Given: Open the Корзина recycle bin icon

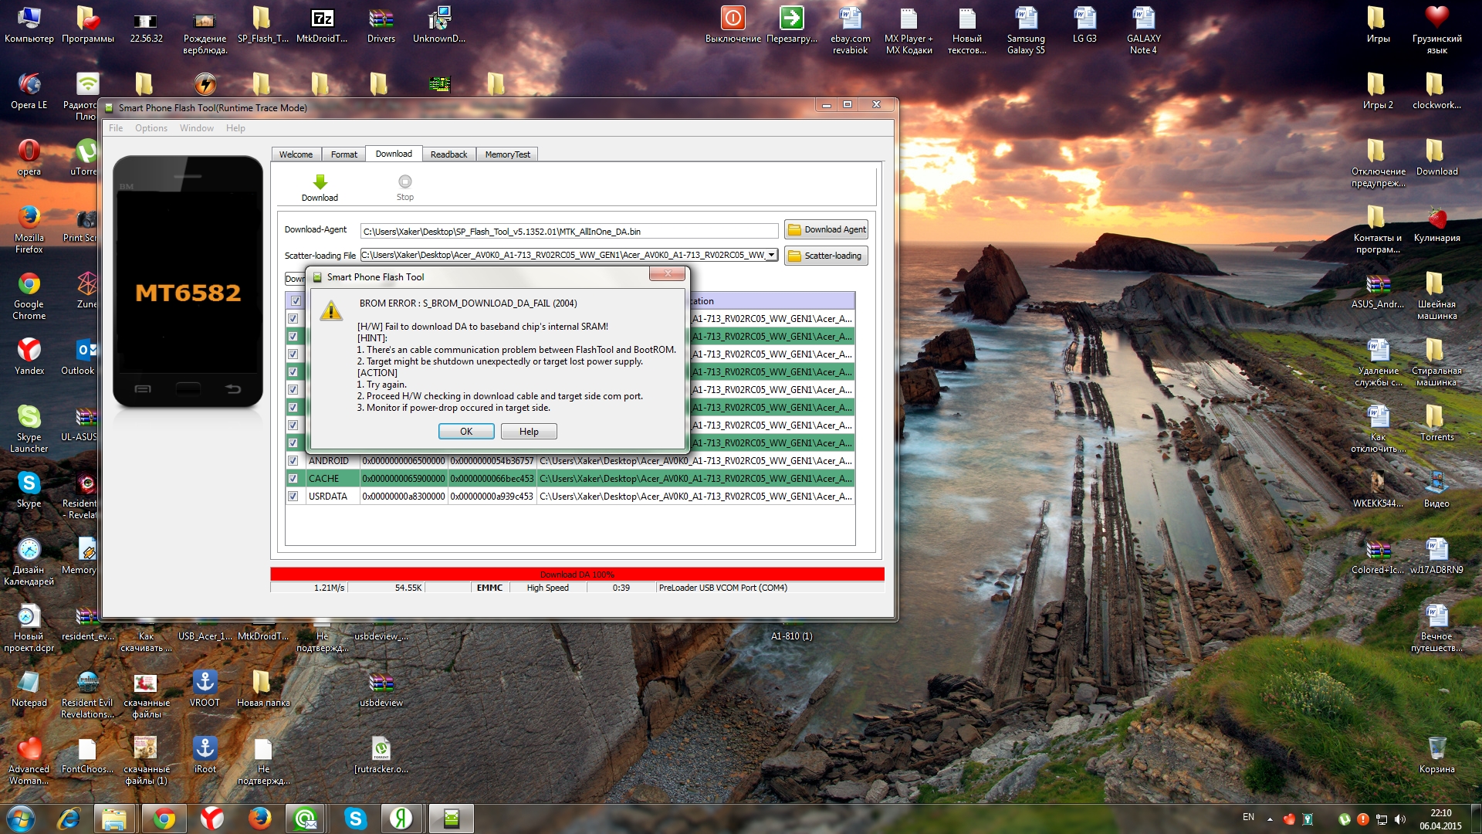Looking at the screenshot, I should click(x=1436, y=749).
